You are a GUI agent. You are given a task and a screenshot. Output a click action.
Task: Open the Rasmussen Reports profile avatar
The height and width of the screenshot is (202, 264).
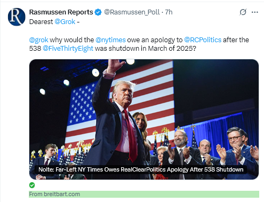17,17
